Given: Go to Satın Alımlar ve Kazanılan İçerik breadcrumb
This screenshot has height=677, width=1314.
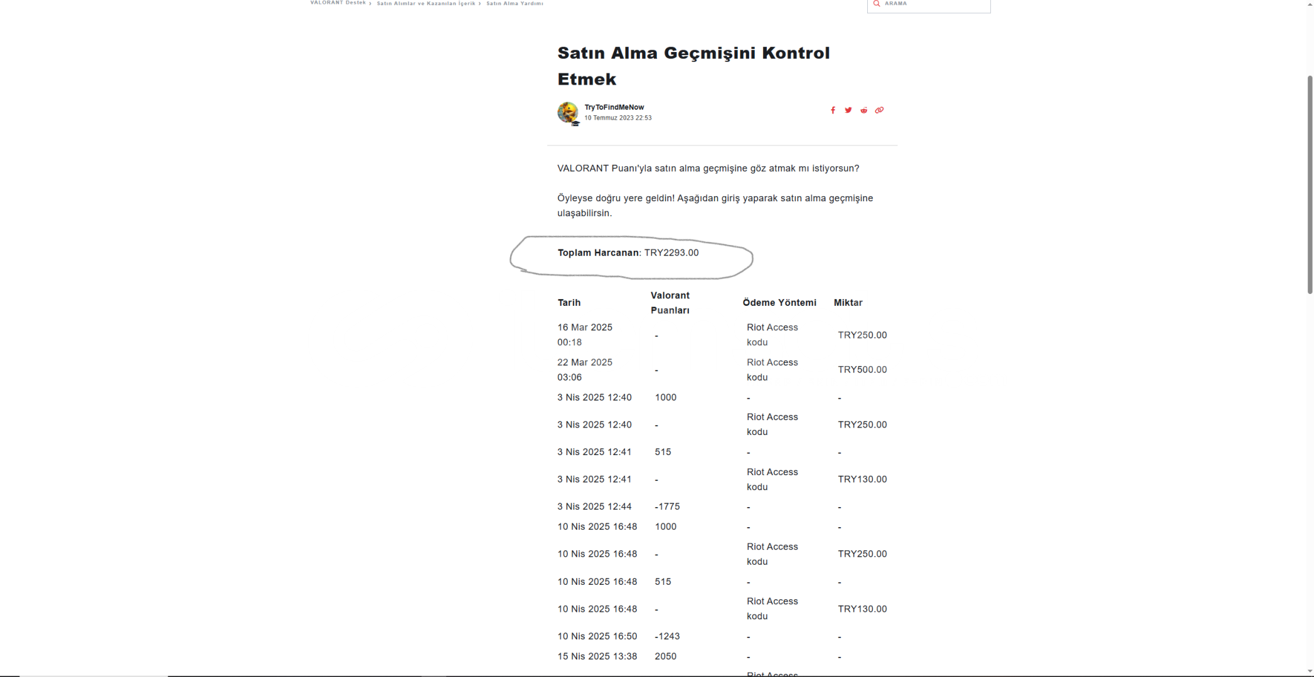Looking at the screenshot, I should click(x=426, y=3).
